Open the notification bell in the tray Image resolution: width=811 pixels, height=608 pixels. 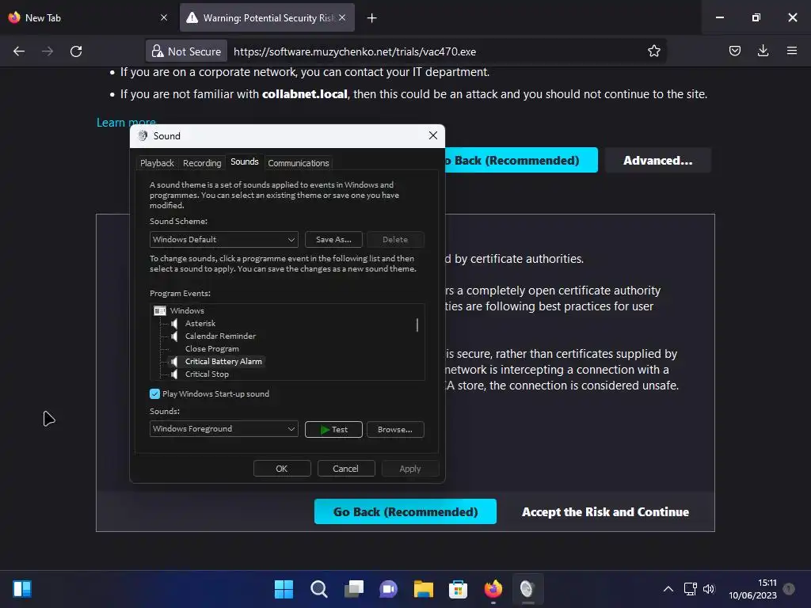coord(789,589)
